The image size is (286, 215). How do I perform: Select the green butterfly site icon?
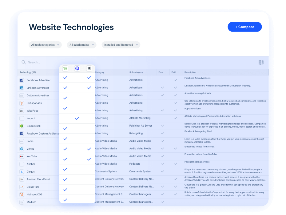[x=65, y=68]
